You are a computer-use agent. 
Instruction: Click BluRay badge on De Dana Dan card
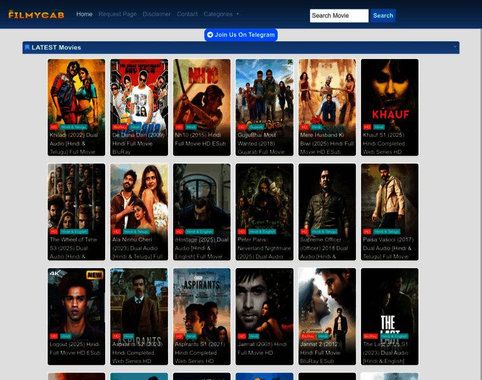(x=120, y=127)
